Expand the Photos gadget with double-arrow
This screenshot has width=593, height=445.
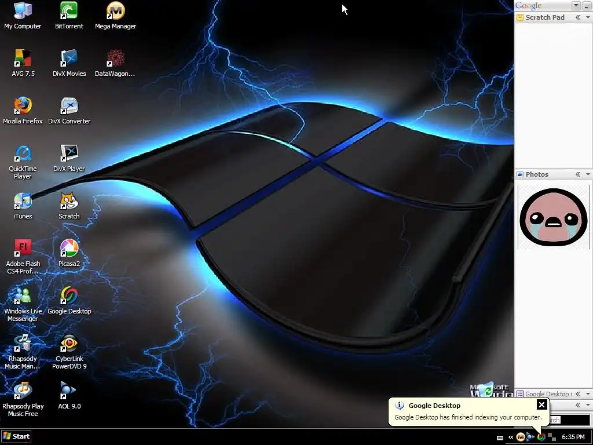tap(578, 174)
